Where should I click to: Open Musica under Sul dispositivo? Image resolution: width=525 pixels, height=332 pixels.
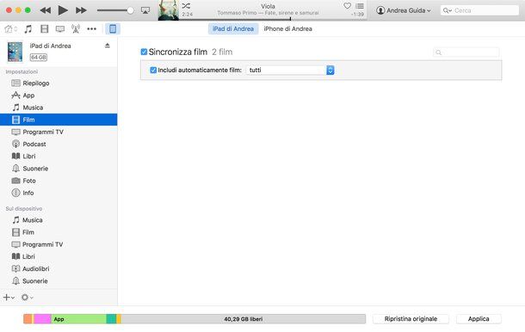coord(59,220)
